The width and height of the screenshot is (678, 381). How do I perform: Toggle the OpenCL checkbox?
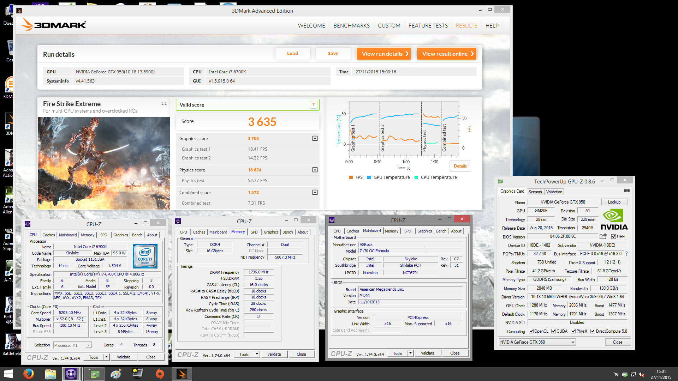click(531, 331)
